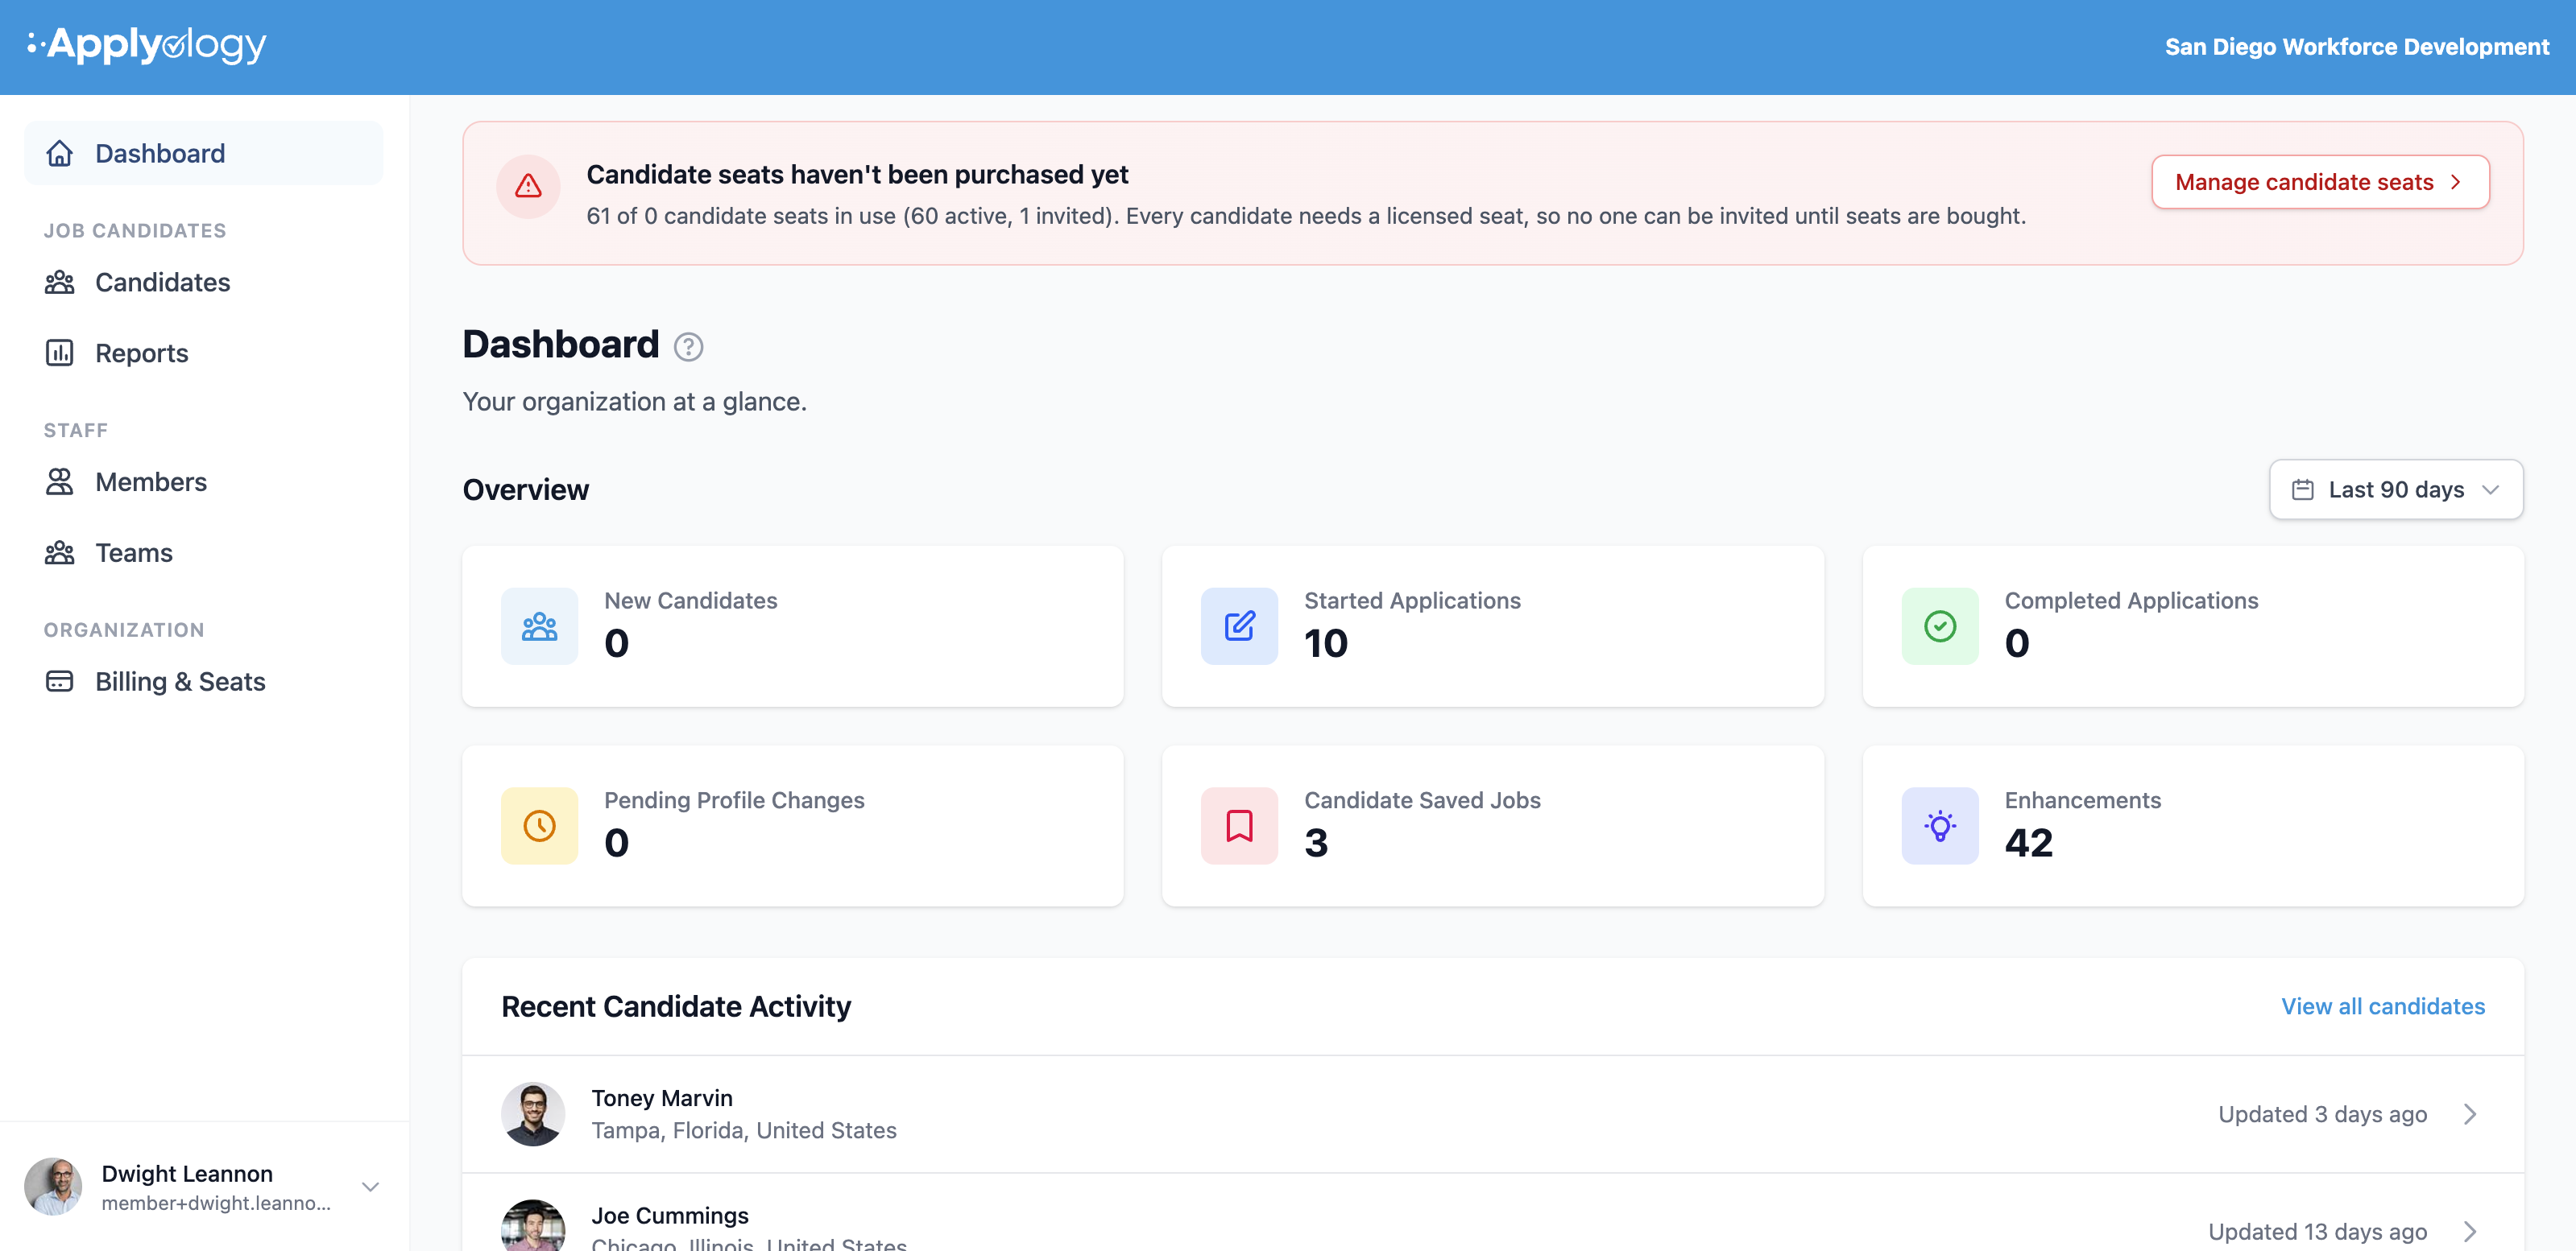
Task: Expand the Dwight Leannon account menu chevron
Action: pyautogui.click(x=371, y=1187)
